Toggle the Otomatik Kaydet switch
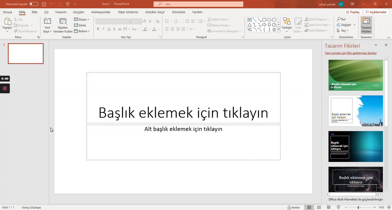 (34, 4)
